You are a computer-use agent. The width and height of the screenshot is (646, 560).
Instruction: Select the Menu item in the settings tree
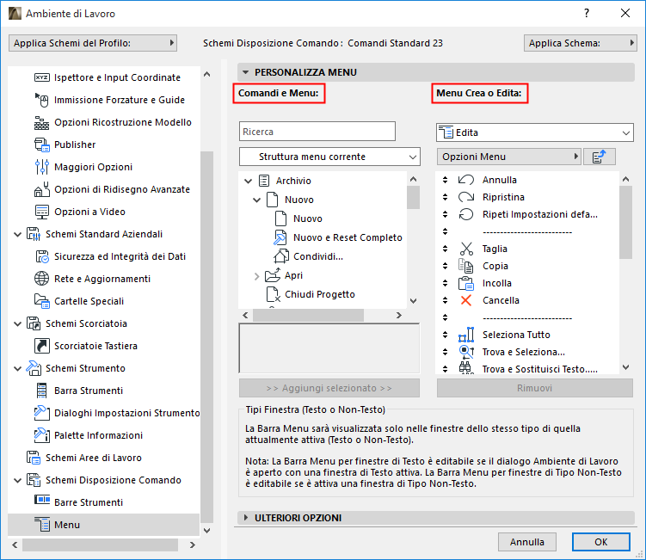click(x=103, y=525)
